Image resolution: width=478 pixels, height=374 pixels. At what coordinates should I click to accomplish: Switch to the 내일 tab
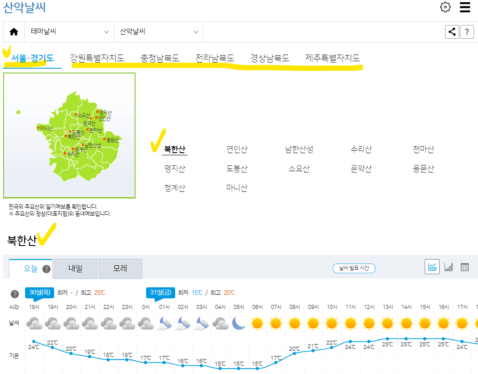click(75, 268)
